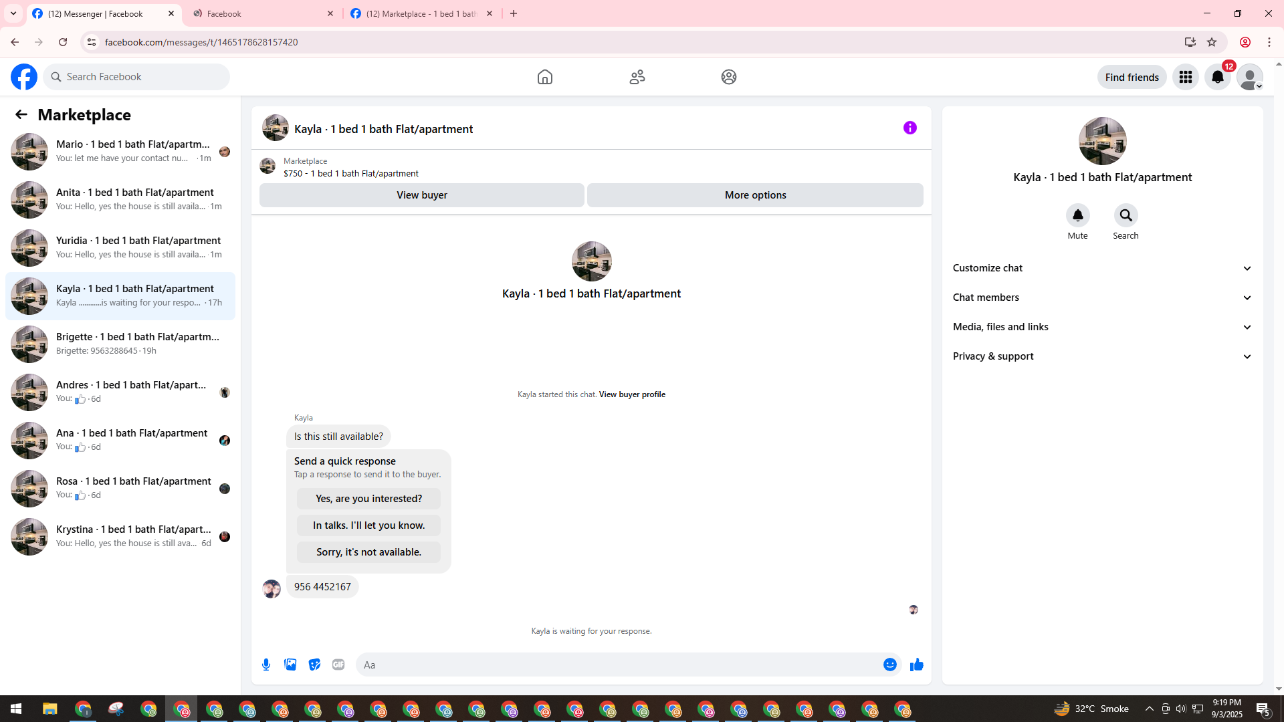Open Andres's conversation in the chat list

[x=120, y=392]
